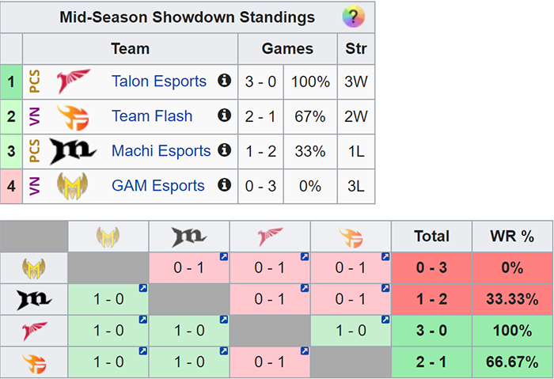
Task: Open info icon next to Team Flash
Action: pyautogui.click(x=224, y=115)
